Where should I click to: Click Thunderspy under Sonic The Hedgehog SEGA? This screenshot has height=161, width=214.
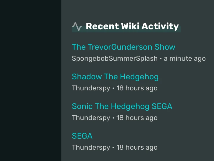(x=91, y=118)
